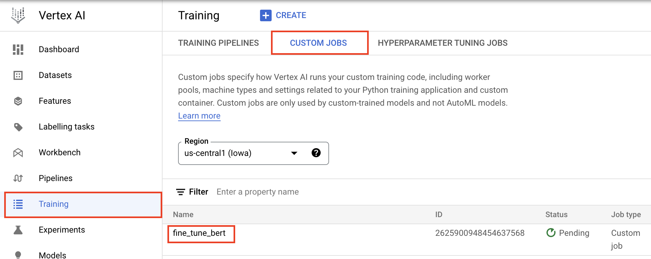The image size is (651, 259).
Task: Click the Workbench envelope icon
Action: pyautogui.click(x=18, y=153)
